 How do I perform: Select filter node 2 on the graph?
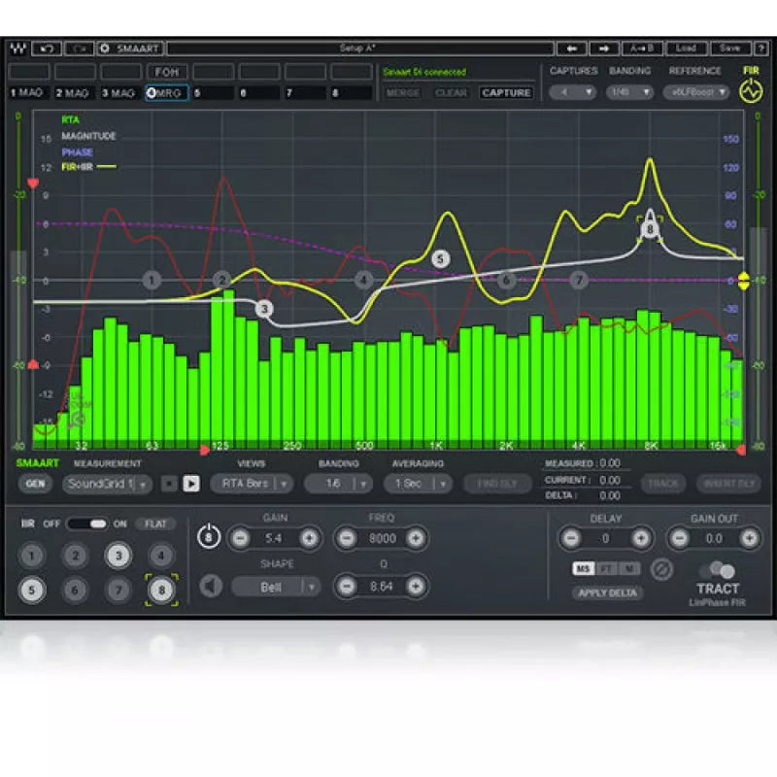click(x=222, y=281)
